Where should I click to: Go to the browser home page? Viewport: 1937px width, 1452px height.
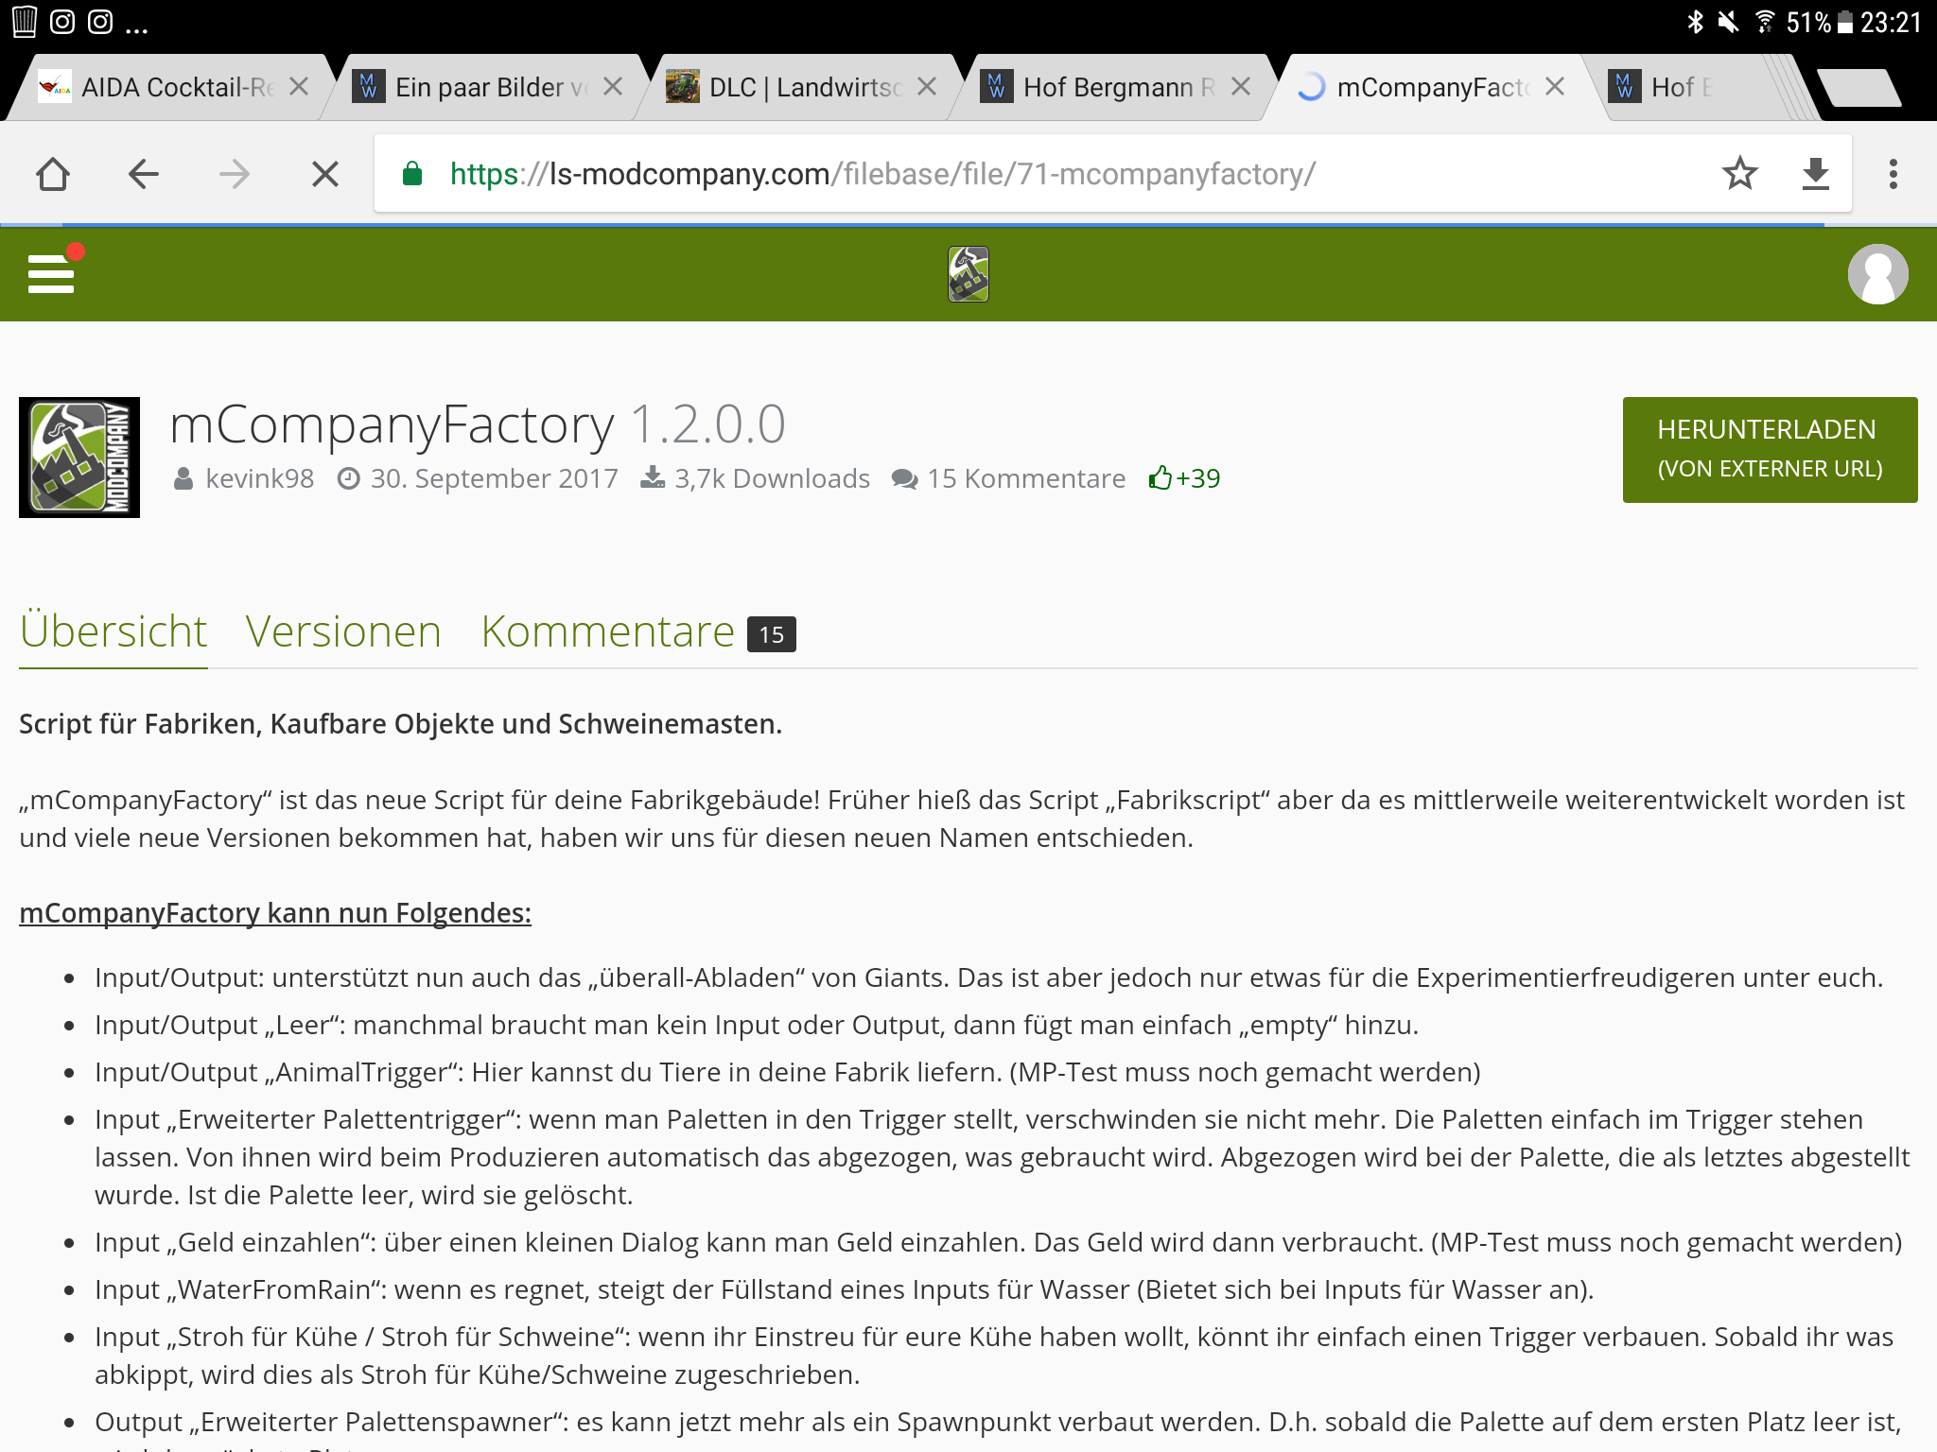coord(53,174)
